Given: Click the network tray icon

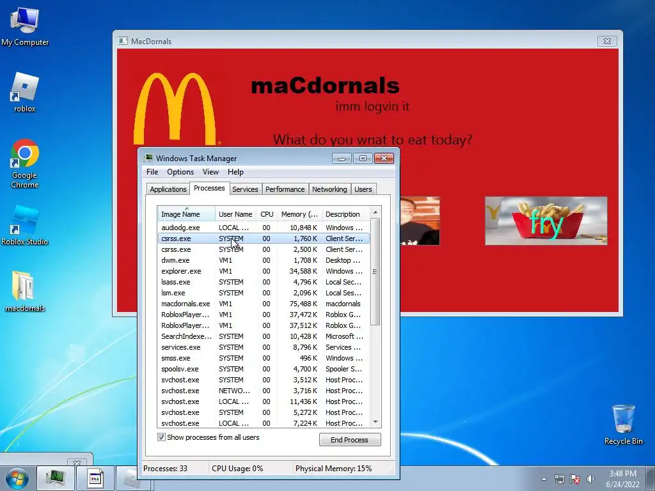Looking at the screenshot, I should click(559, 479).
